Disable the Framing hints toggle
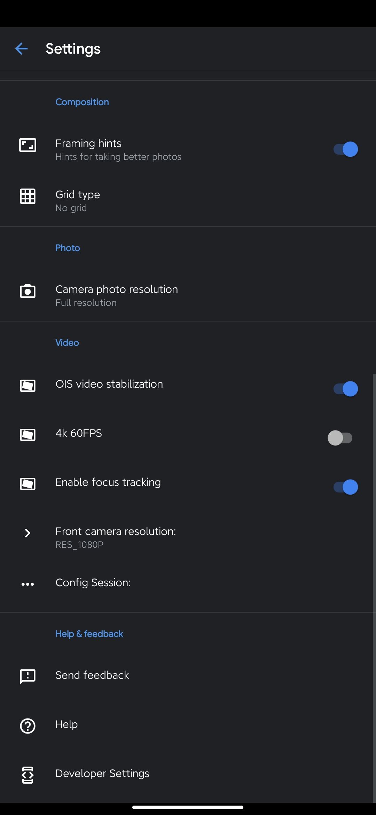The image size is (376, 815). point(345,149)
